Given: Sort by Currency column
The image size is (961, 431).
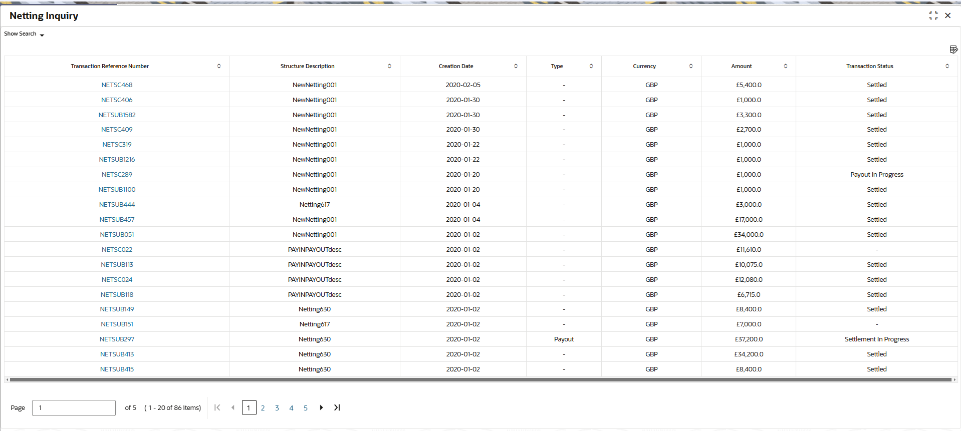Looking at the screenshot, I should 691,66.
